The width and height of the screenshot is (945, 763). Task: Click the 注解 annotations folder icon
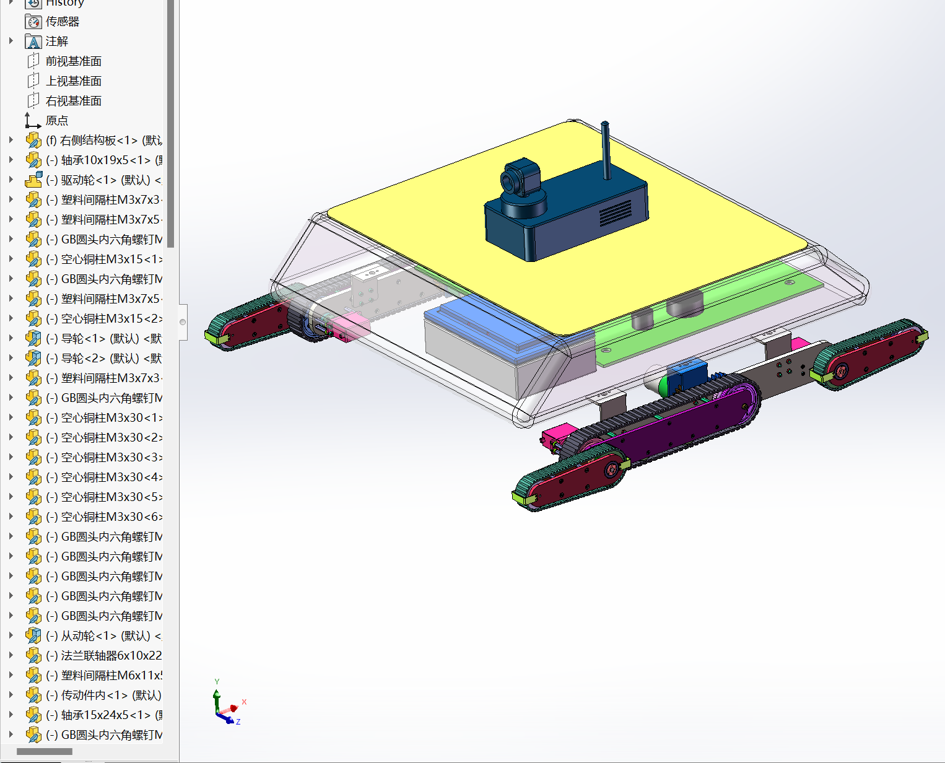pos(33,41)
